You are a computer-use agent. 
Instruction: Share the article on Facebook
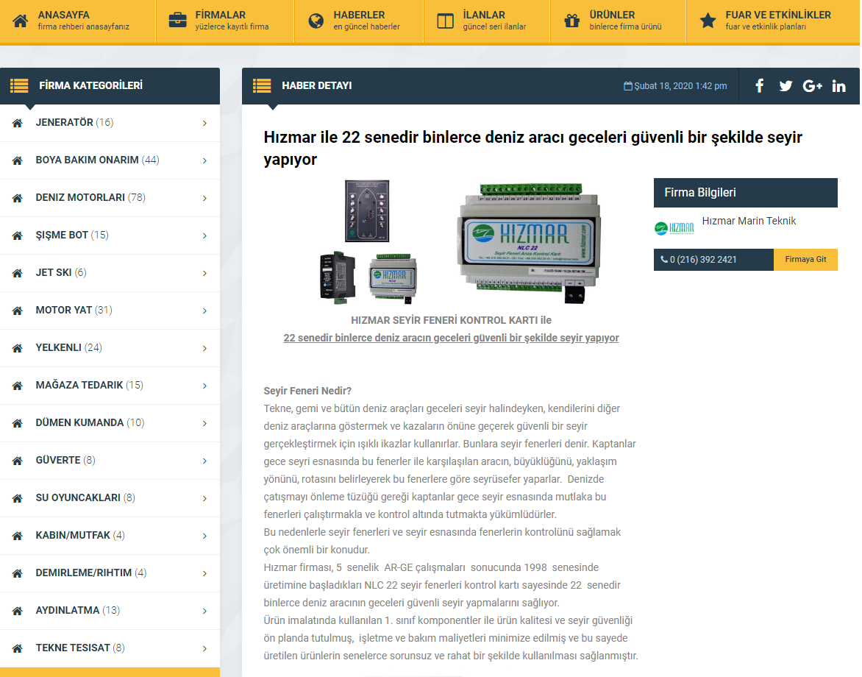pyautogui.click(x=759, y=86)
